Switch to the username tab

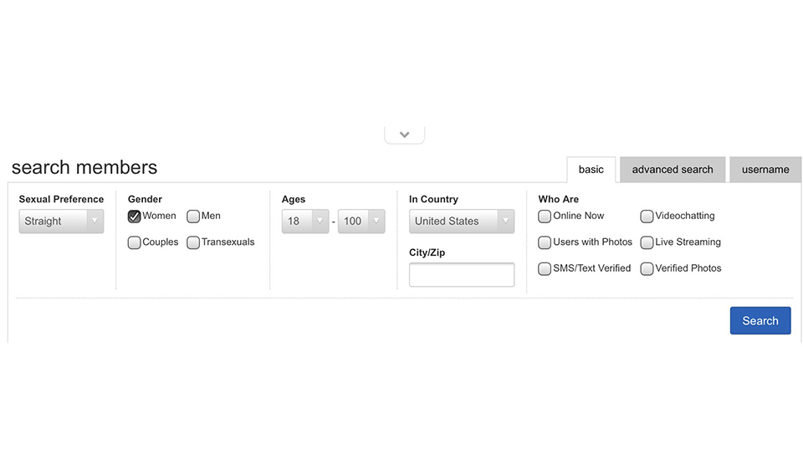[765, 170]
